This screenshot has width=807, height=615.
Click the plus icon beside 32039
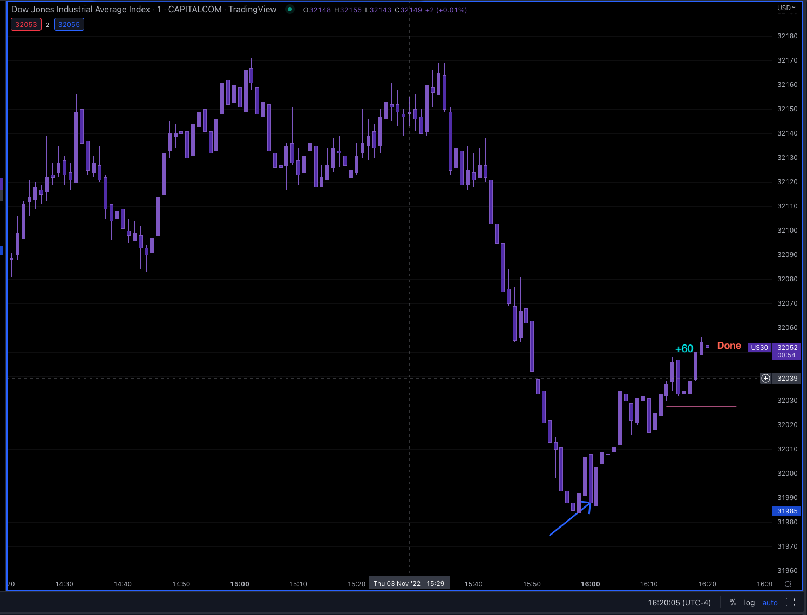pos(765,378)
